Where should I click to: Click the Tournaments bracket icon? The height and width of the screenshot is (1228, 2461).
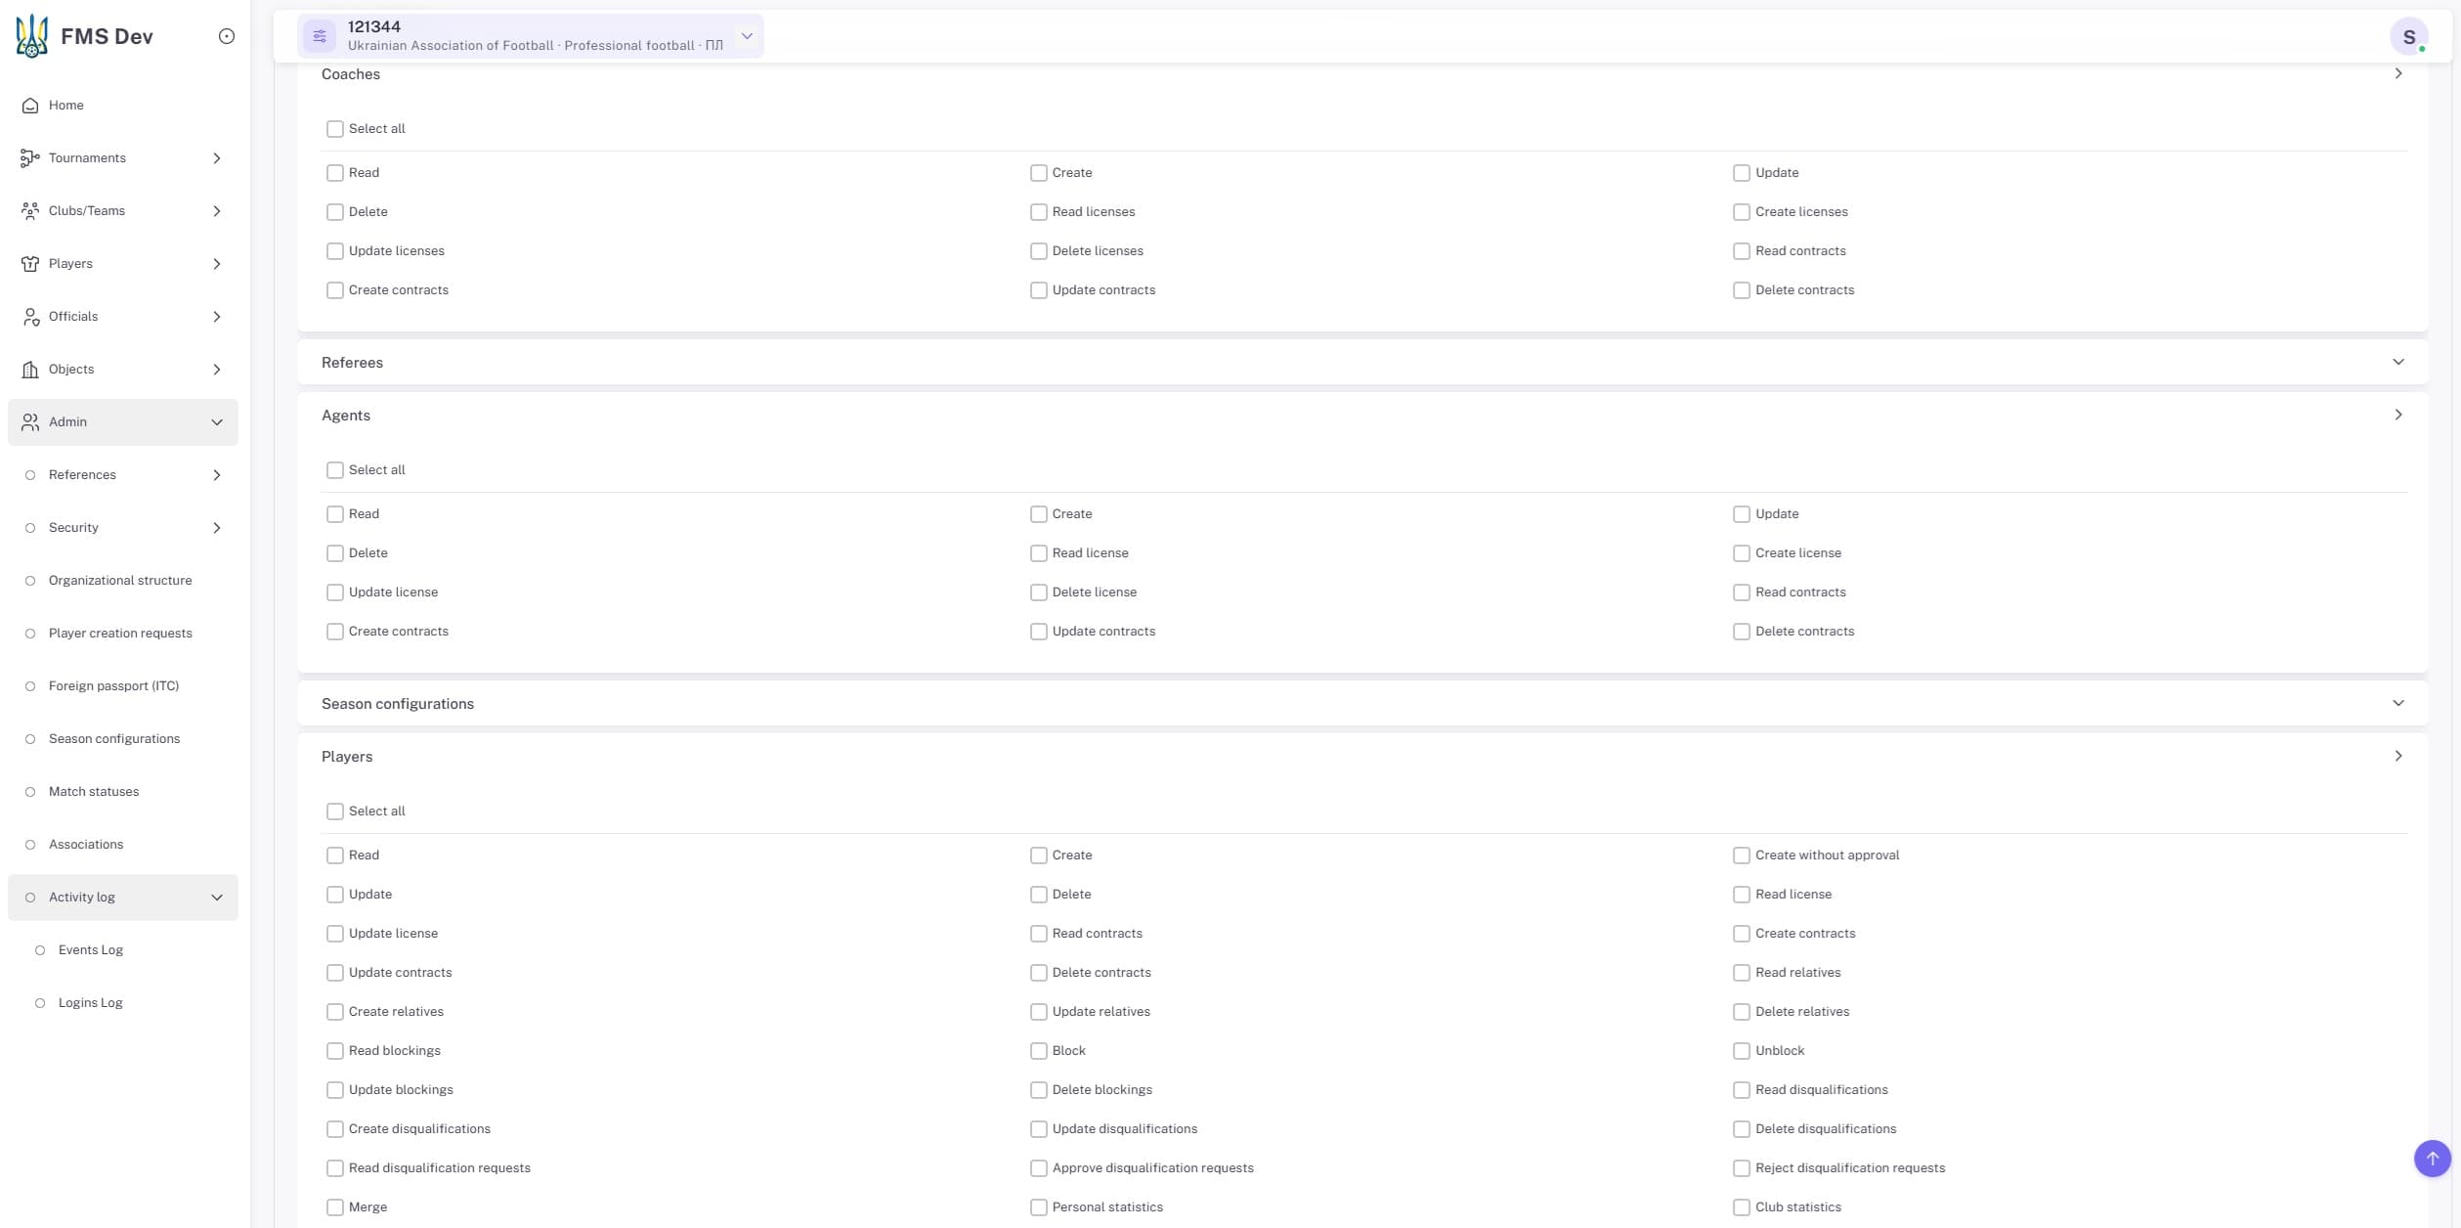coord(30,158)
